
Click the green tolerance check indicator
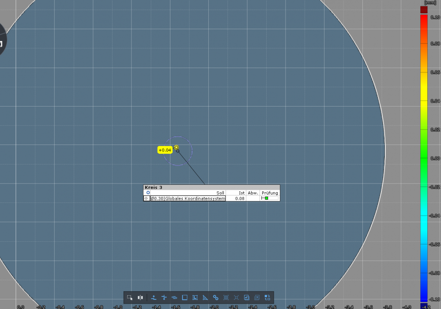[x=267, y=198]
